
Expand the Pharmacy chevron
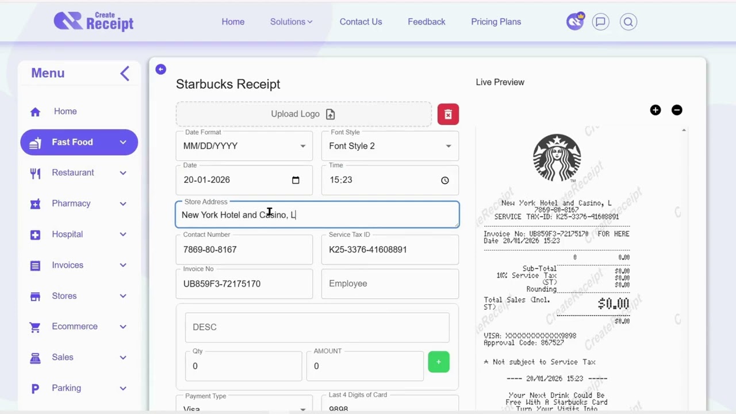123,204
